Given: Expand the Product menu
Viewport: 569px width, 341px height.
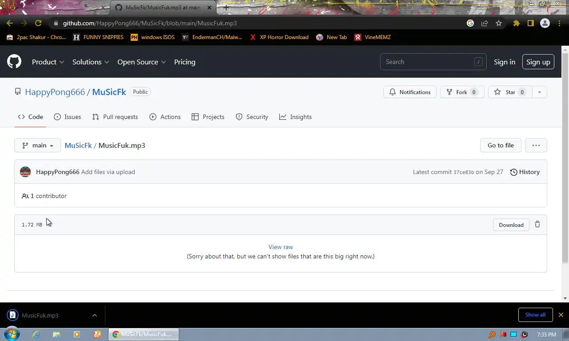Looking at the screenshot, I should 48,62.
